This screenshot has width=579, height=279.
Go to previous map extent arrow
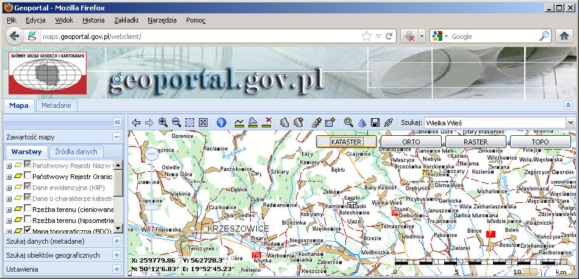click(136, 122)
